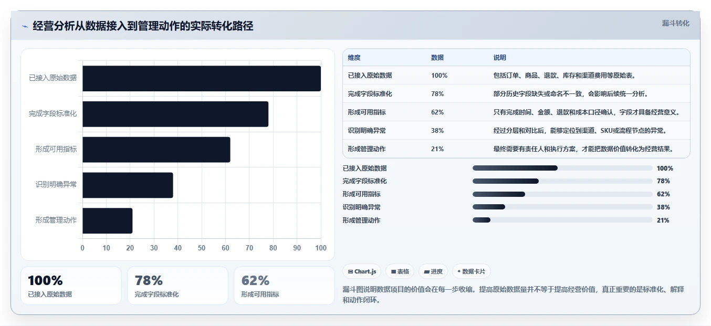Click the 完成字段标准化 progress bar
Viewport: 711px width, 326px height.
[562, 181]
